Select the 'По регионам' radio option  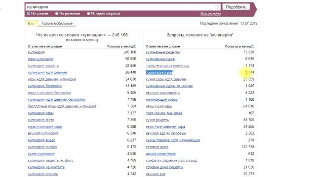click(57, 14)
